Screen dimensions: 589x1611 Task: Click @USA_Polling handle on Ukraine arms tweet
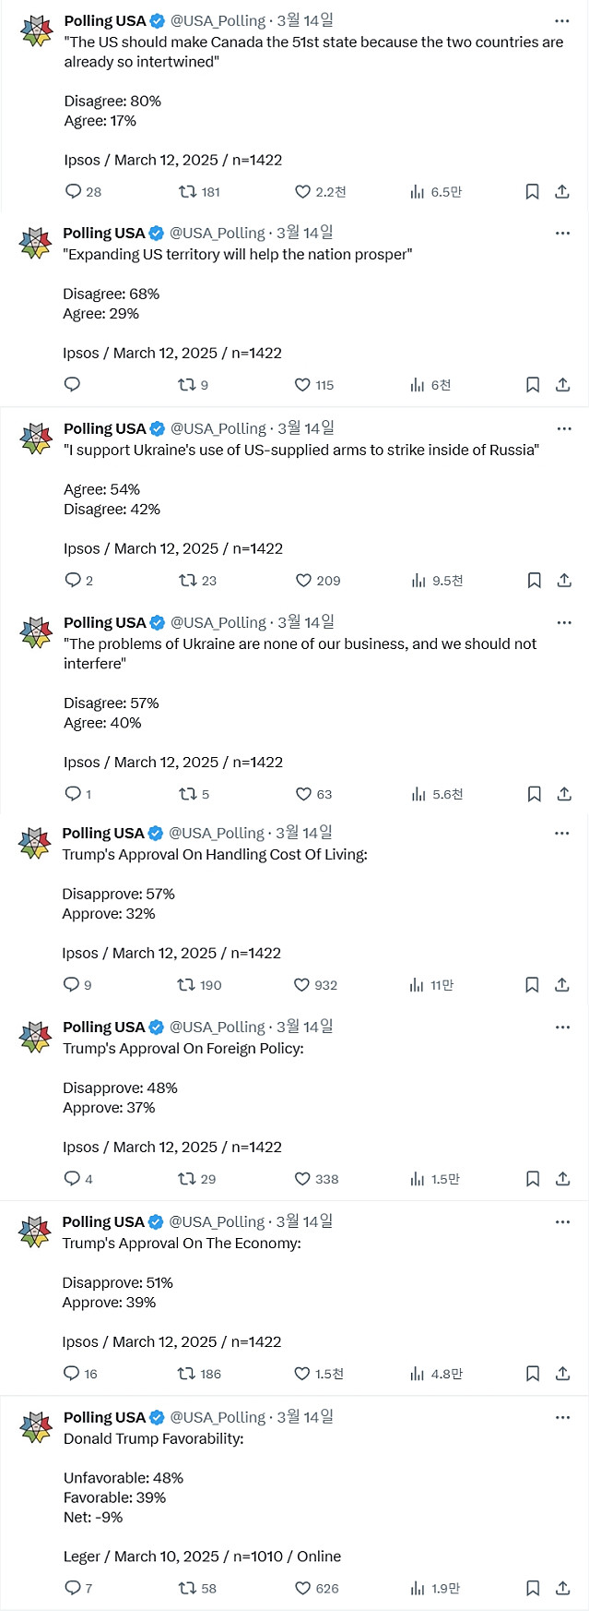tap(218, 428)
